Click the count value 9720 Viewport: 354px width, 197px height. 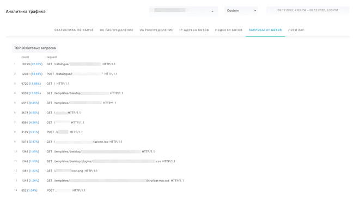pos(25,84)
